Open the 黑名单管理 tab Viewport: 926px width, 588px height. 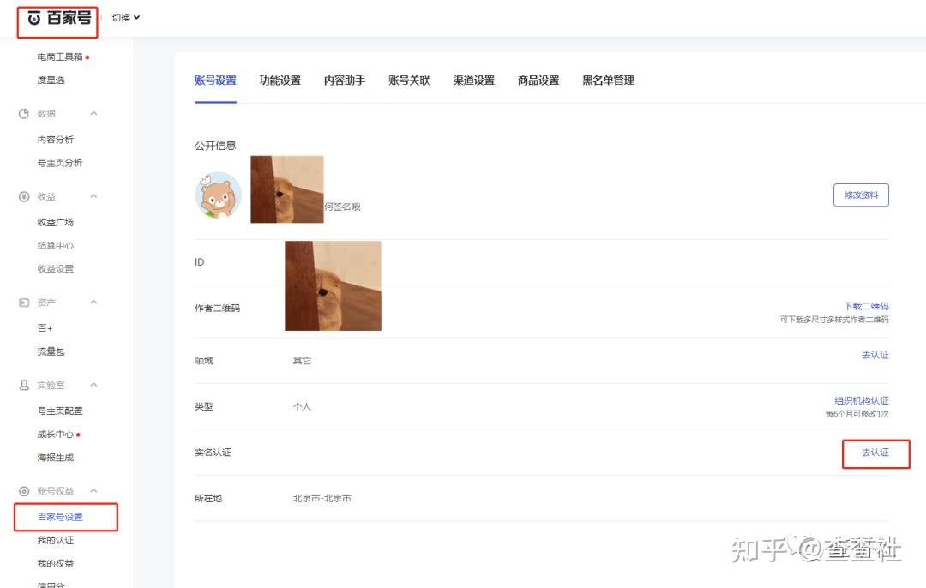pyautogui.click(x=610, y=80)
